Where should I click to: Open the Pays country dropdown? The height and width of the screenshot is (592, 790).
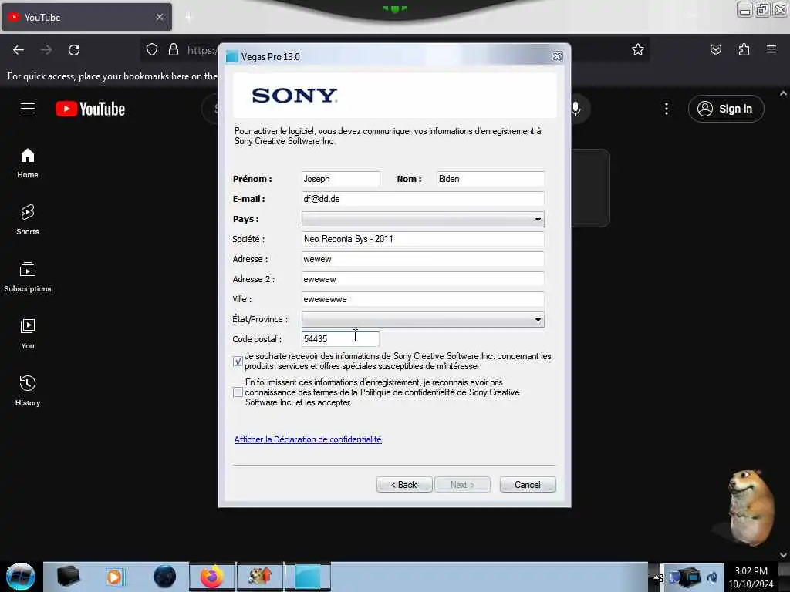[423, 219]
